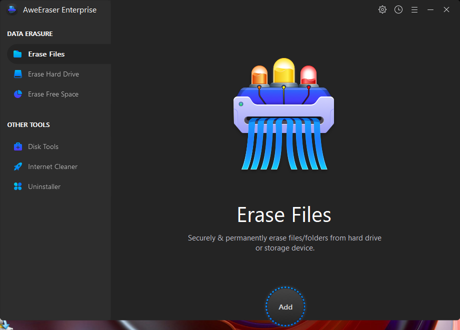
Task: Click the AweEraser Enterprise title text
Action: pyautogui.click(x=60, y=10)
